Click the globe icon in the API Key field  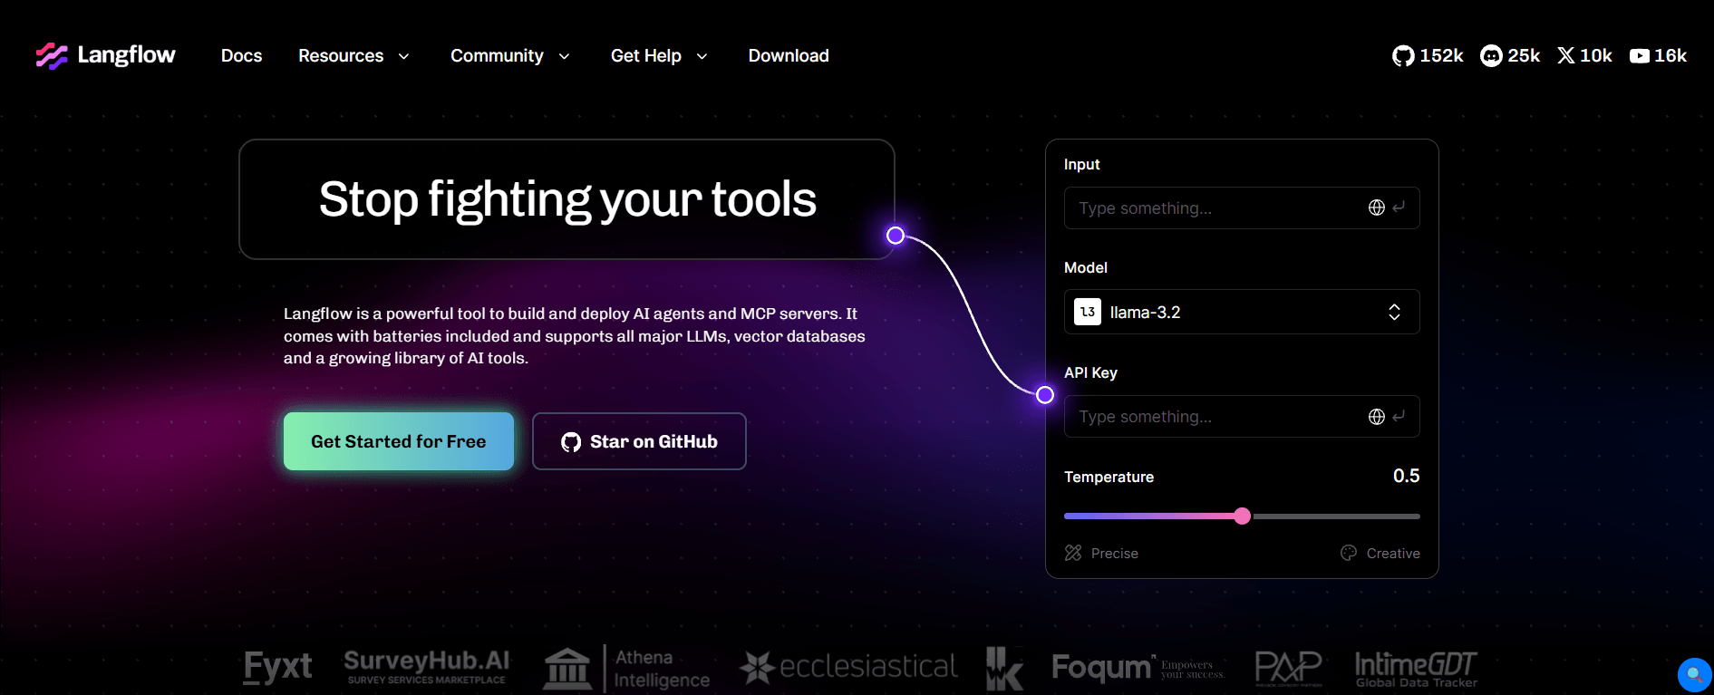[1376, 417]
